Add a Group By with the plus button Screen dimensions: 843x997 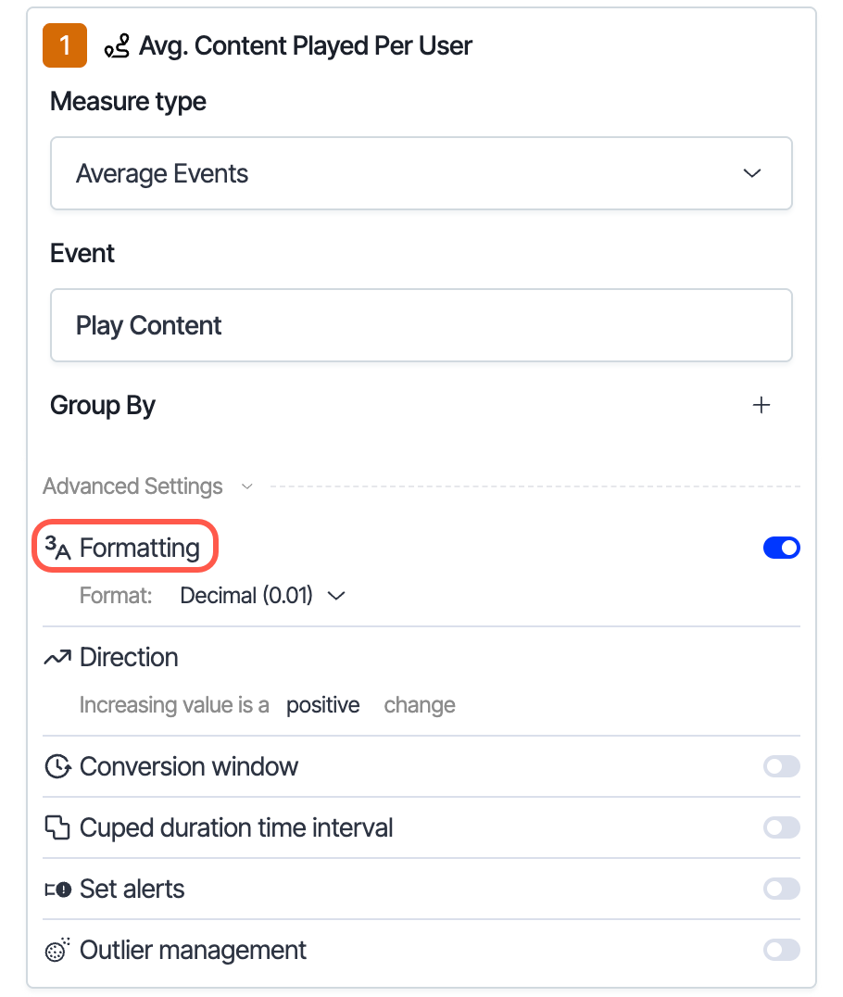[761, 405]
